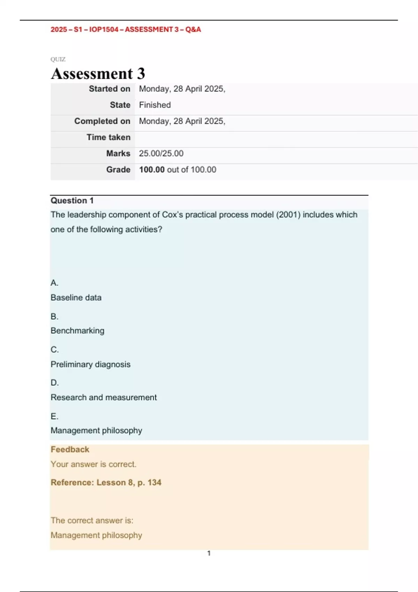Click the Finished state value
This screenshot has height=592, width=418.
[x=155, y=105]
